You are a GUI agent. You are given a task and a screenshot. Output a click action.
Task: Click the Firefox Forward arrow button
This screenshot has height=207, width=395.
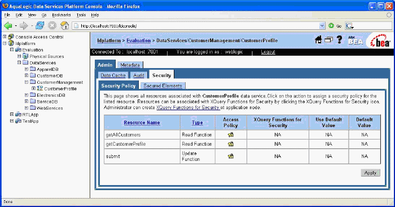(x=24, y=26)
